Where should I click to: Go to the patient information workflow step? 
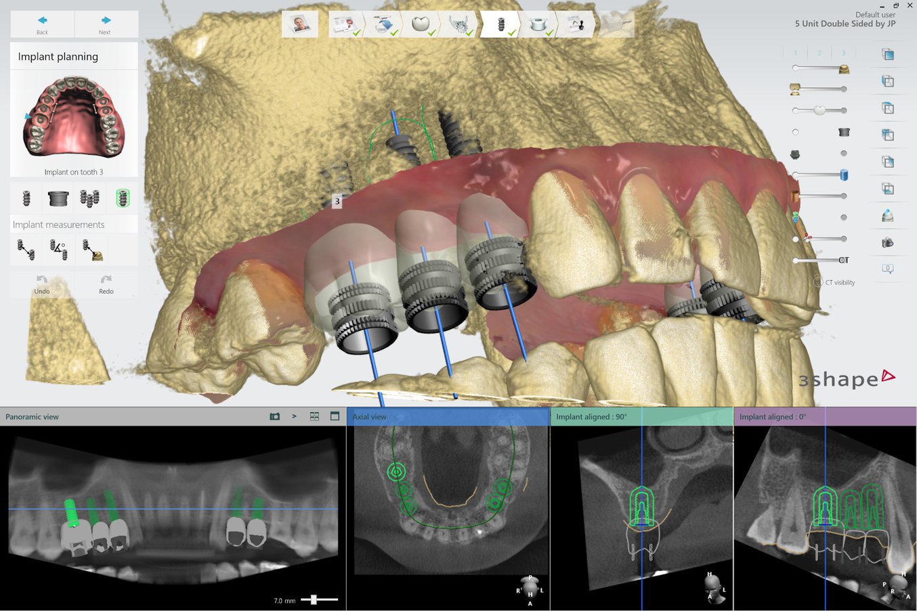tap(300, 25)
